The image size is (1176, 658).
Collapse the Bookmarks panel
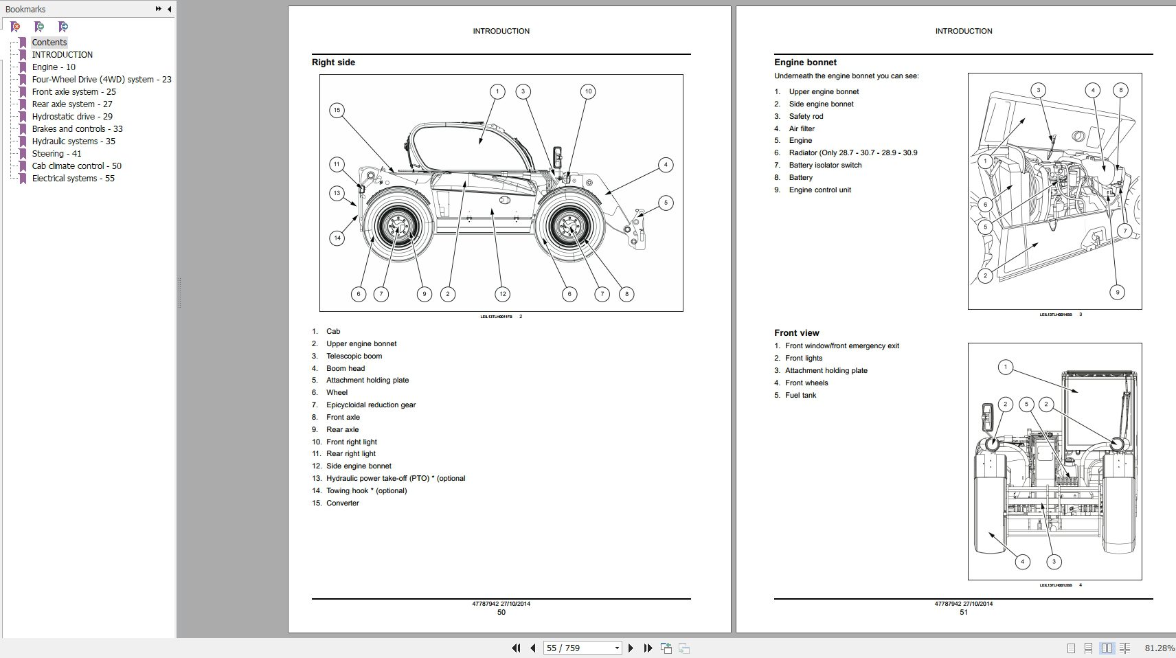[x=169, y=9]
